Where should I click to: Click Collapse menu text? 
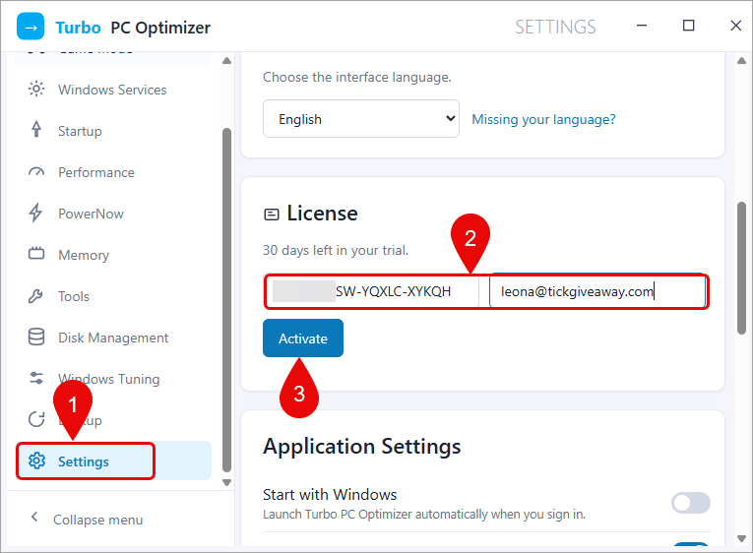tap(98, 520)
